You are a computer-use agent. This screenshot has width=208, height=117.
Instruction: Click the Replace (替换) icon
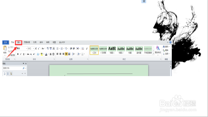pos(165,50)
